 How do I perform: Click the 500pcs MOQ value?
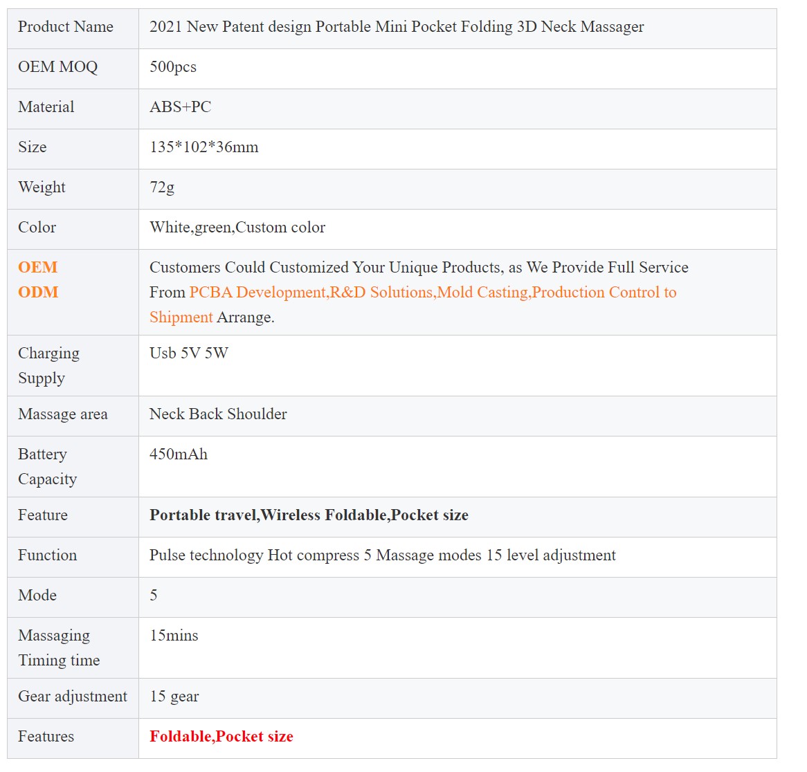[173, 67]
